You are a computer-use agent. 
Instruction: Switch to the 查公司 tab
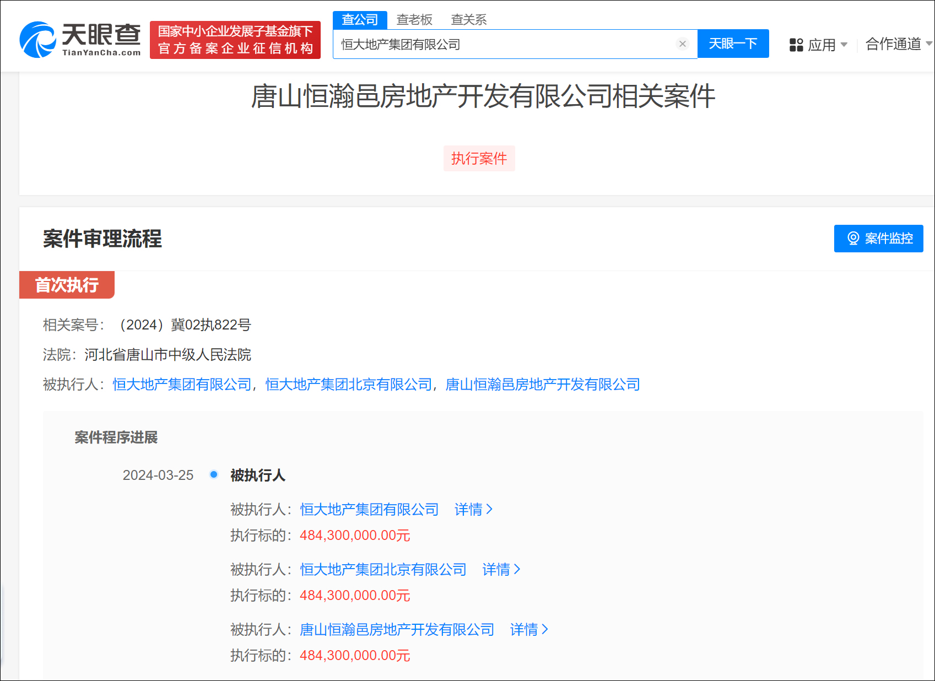360,20
